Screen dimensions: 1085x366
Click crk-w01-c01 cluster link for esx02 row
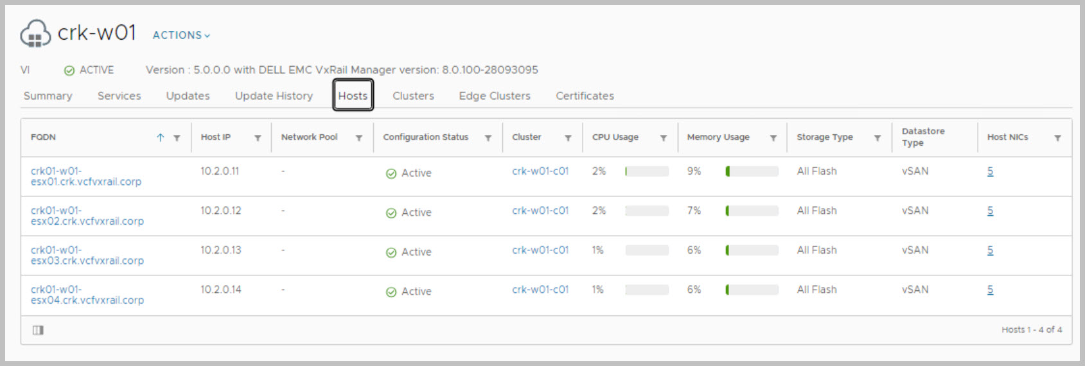tap(540, 211)
